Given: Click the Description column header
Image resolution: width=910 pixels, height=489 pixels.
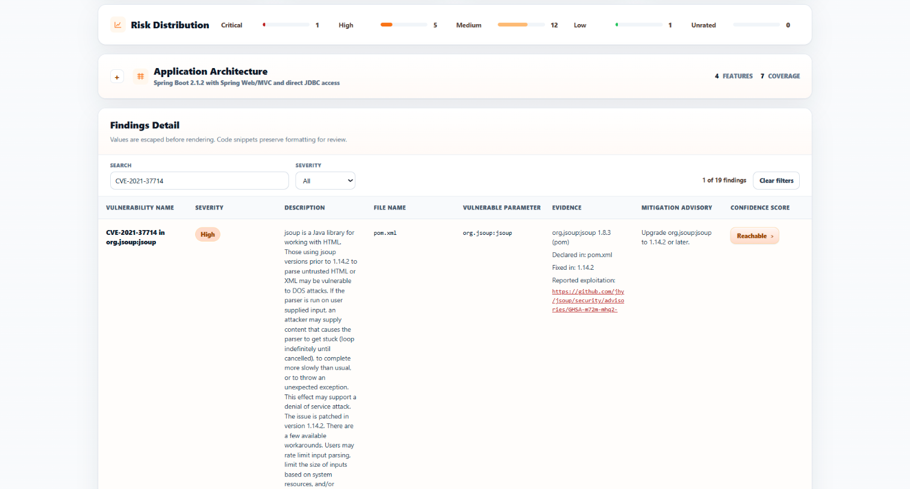Looking at the screenshot, I should pos(304,208).
